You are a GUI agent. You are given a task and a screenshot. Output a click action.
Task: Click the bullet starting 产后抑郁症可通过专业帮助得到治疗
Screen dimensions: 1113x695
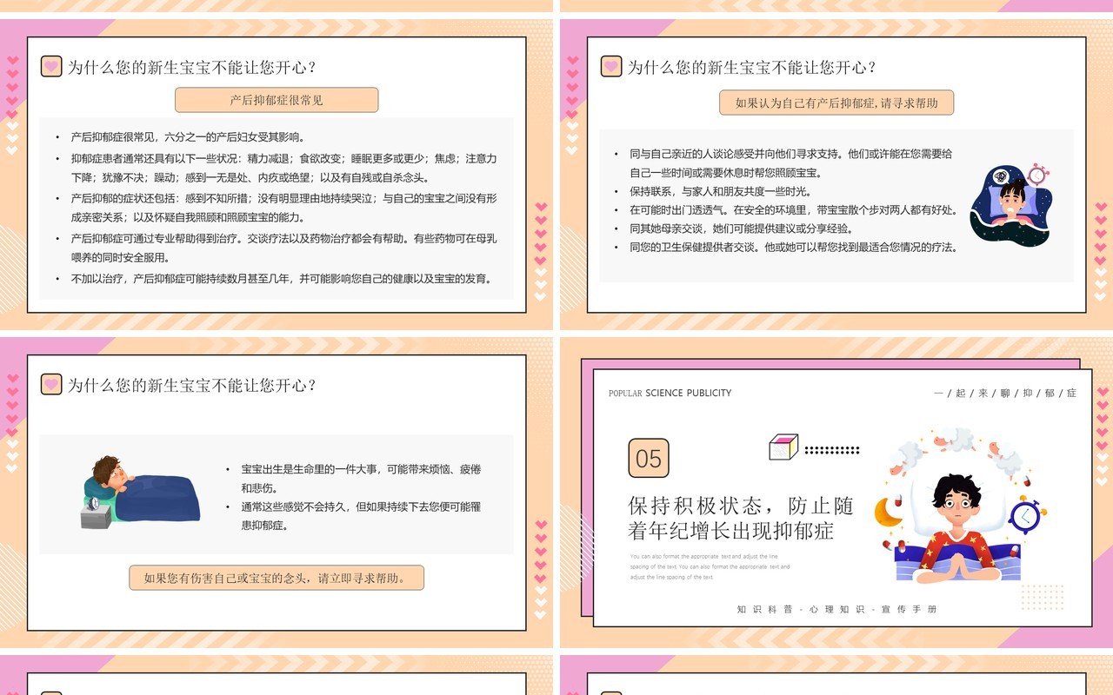[x=284, y=248]
